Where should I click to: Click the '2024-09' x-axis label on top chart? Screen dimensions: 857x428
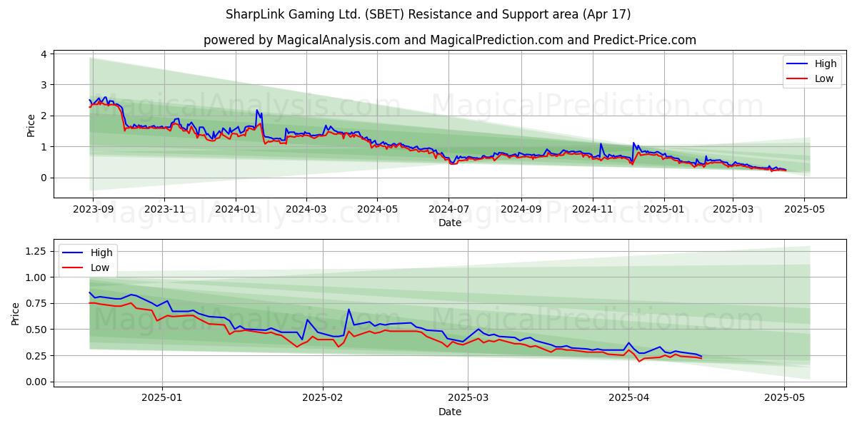click(521, 210)
